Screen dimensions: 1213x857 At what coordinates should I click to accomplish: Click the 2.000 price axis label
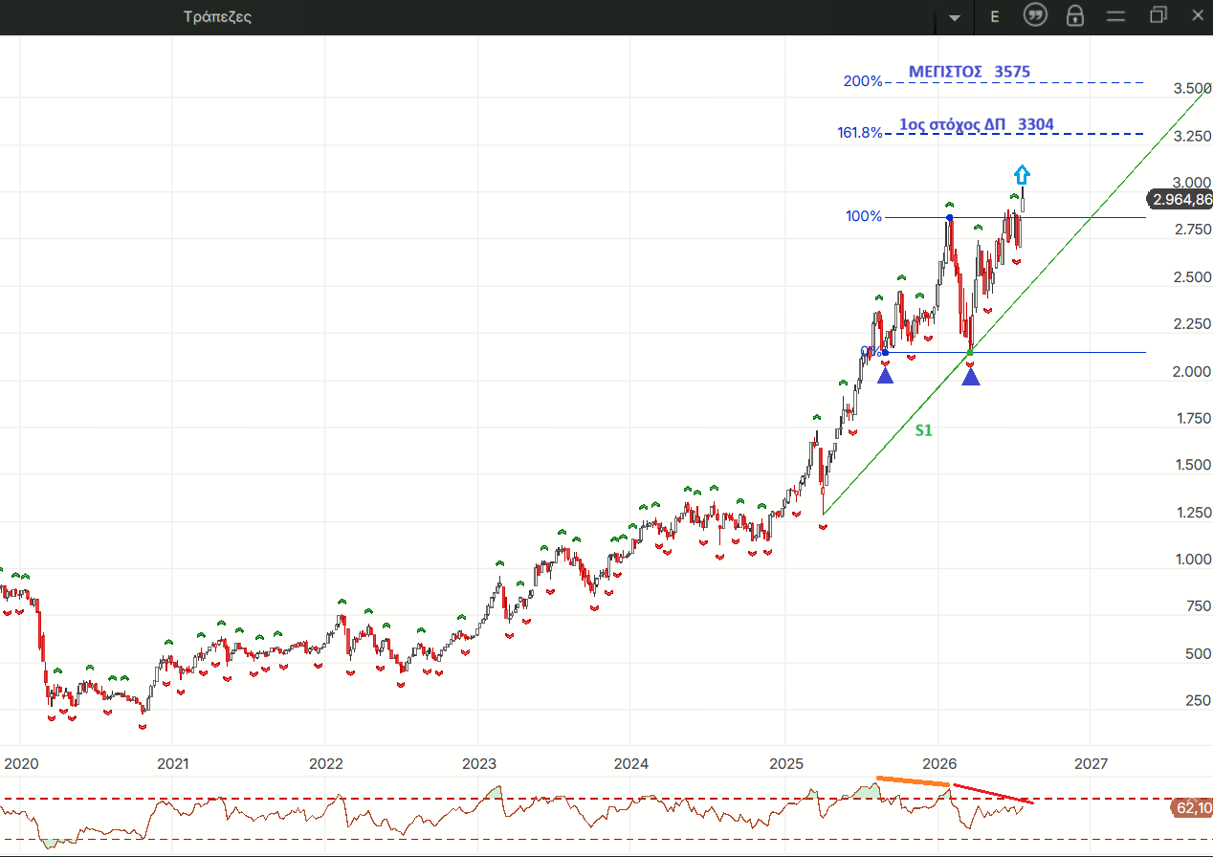tap(1192, 371)
